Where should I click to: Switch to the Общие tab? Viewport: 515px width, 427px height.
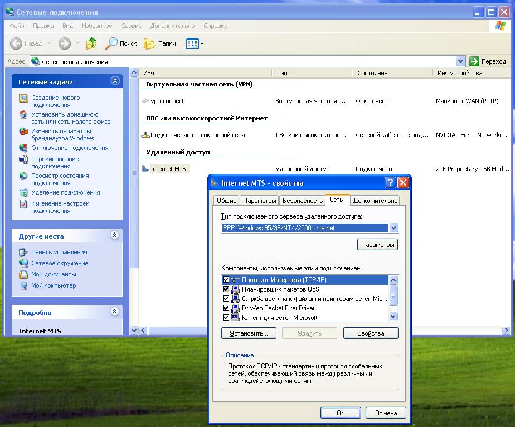(x=227, y=200)
